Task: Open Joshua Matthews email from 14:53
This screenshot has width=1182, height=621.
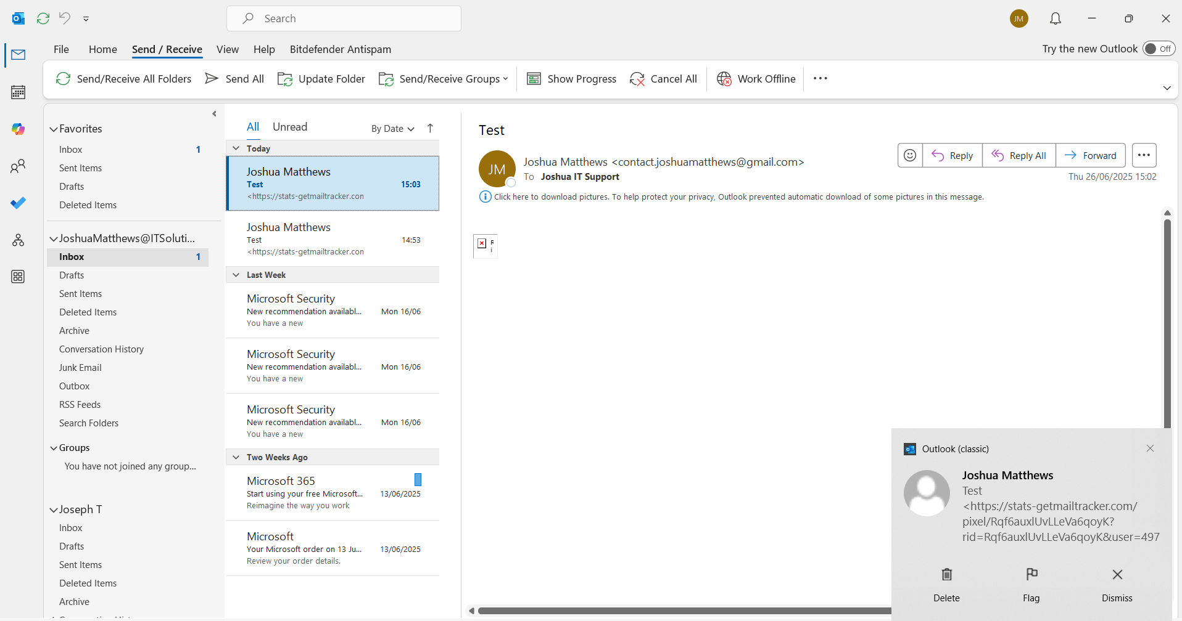Action: (x=333, y=239)
